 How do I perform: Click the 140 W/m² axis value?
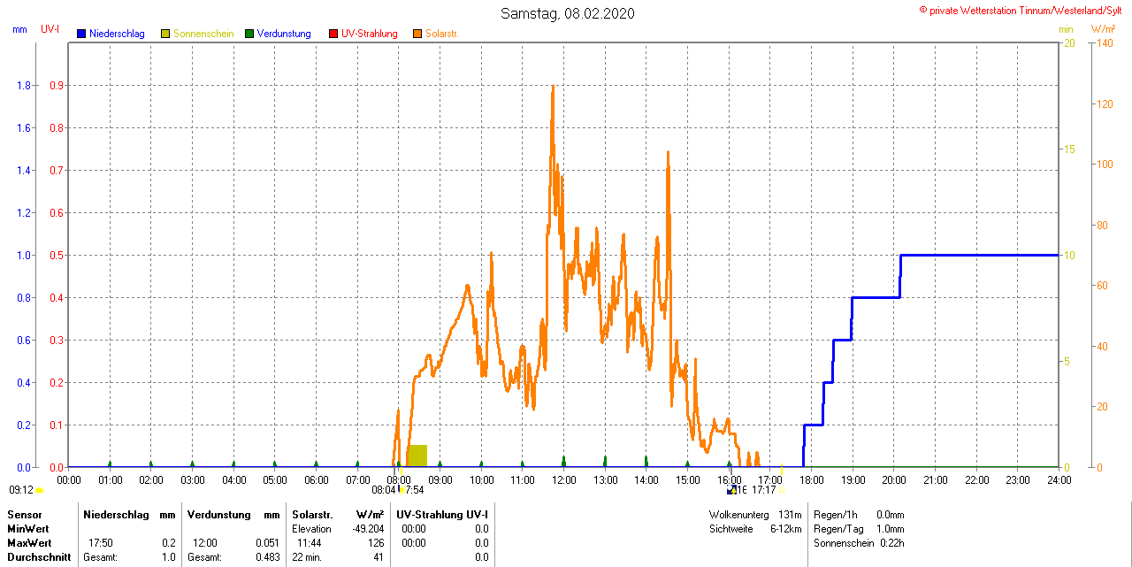(1104, 43)
